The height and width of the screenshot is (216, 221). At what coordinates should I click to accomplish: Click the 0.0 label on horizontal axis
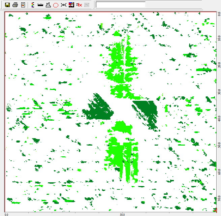[6, 214]
